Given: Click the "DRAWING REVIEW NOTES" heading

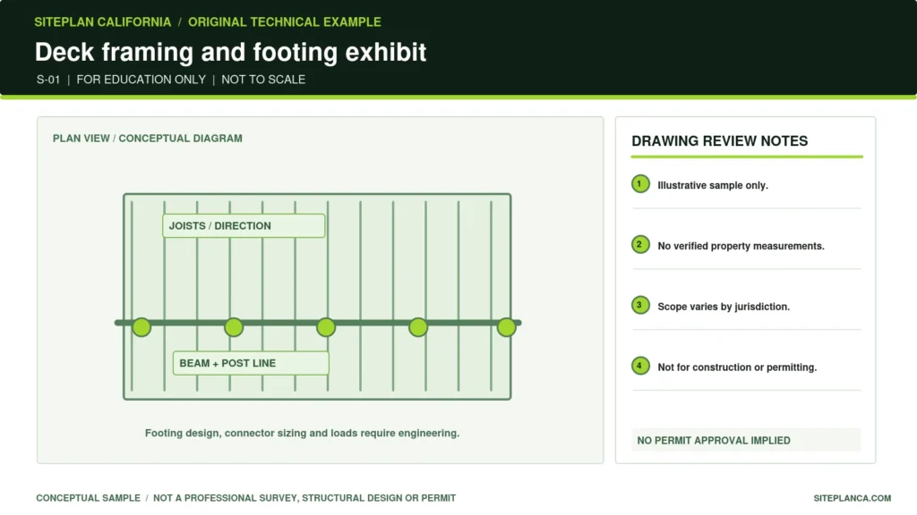Looking at the screenshot, I should click(719, 140).
